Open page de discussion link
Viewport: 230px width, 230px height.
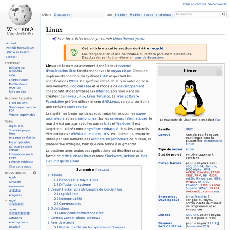tap(148, 58)
